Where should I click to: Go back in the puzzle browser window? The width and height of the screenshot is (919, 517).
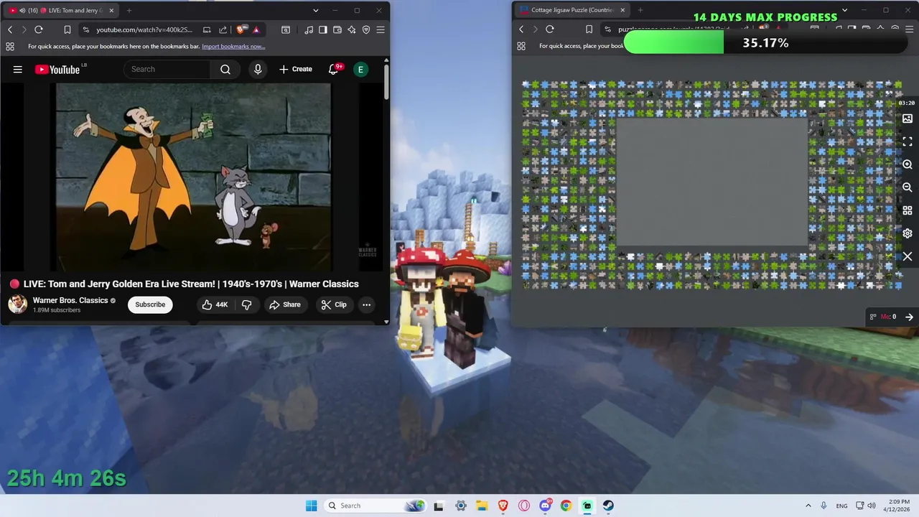tap(521, 29)
